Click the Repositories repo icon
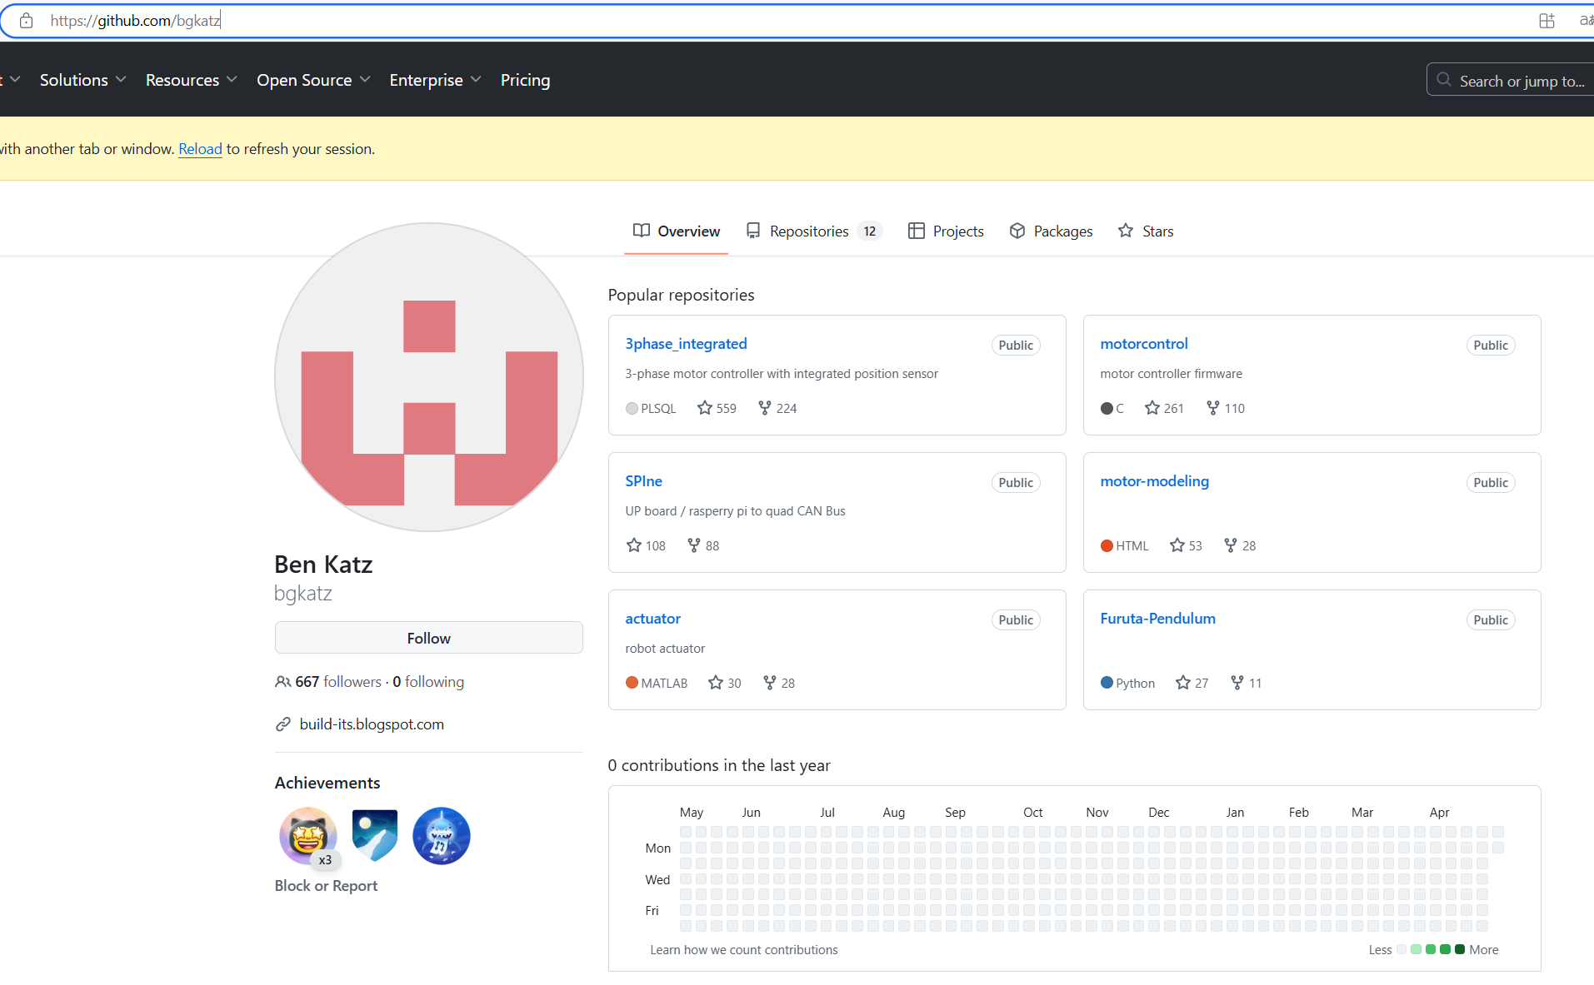The height and width of the screenshot is (985, 1594). click(753, 231)
